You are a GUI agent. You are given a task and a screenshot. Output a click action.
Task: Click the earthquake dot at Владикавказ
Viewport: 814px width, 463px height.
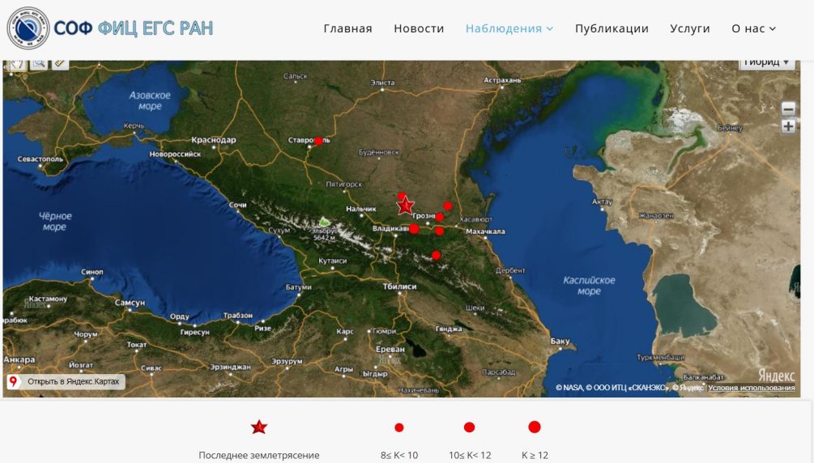click(414, 229)
